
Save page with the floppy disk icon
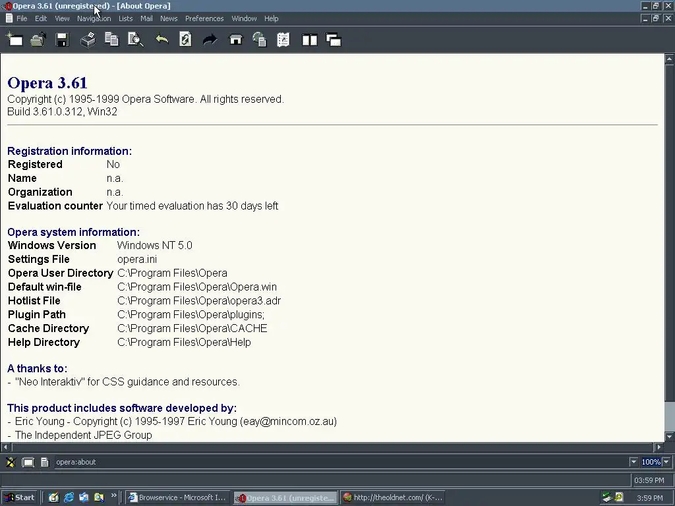tap(62, 40)
